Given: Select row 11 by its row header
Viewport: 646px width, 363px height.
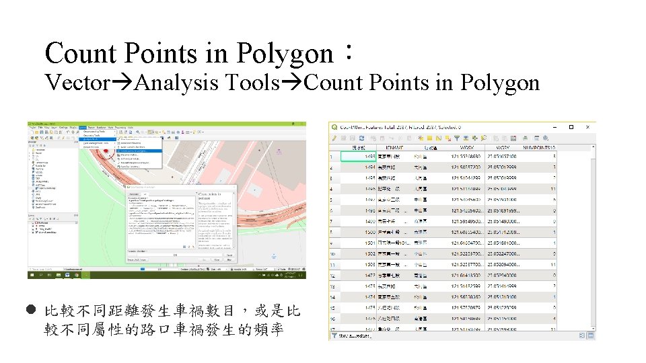Looking at the screenshot, I should 334,265.
